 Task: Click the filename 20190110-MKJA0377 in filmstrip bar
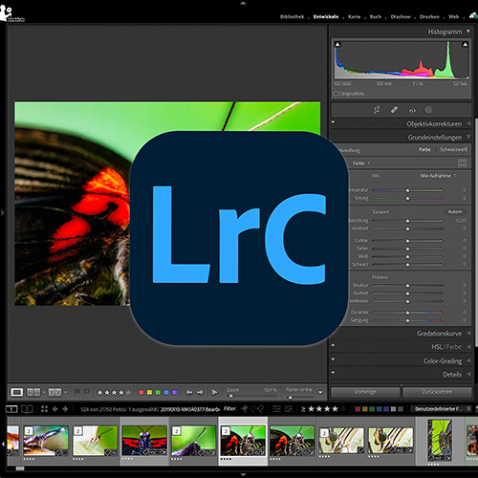click(x=190, y=409)
